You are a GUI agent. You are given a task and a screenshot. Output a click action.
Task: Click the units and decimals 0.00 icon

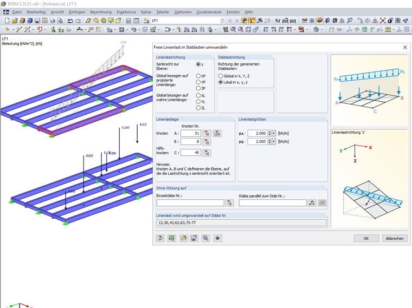[172, 238]
